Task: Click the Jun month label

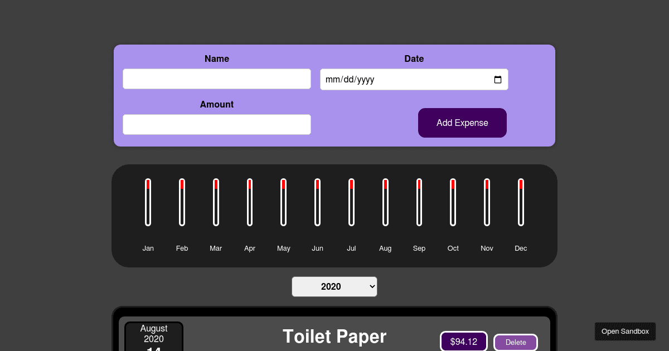Action: [317, 248]
